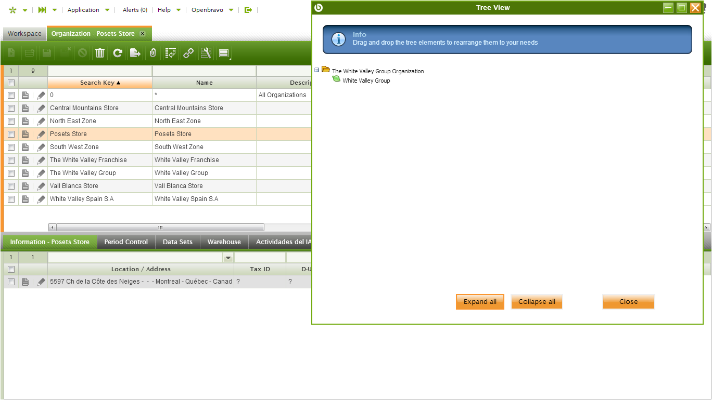Click the All Organizations description cell
The image size is (712, 400).
coord(284,95)
